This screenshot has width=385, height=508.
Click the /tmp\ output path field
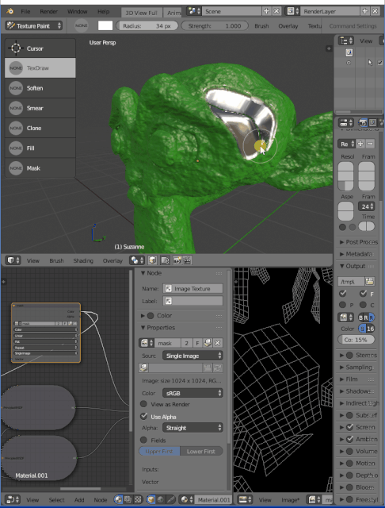tap(351, 282)
